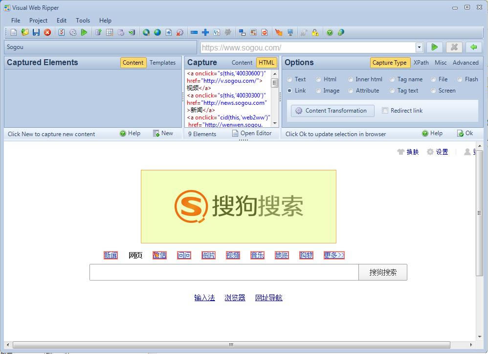Select the Link capture type radio
This screenshot has height=354, width=488.
[x=289, y=91]
